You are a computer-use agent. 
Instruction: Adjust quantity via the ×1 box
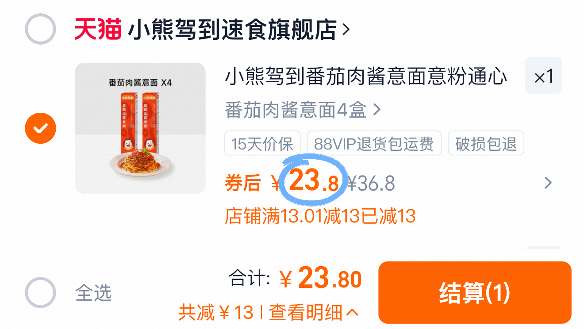543,76
